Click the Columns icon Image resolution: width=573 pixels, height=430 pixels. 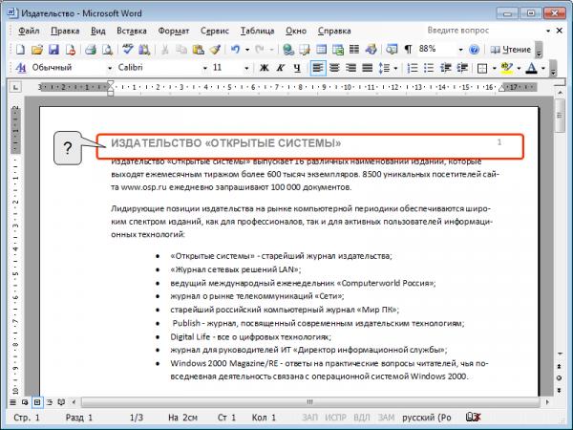coord(354,50)
